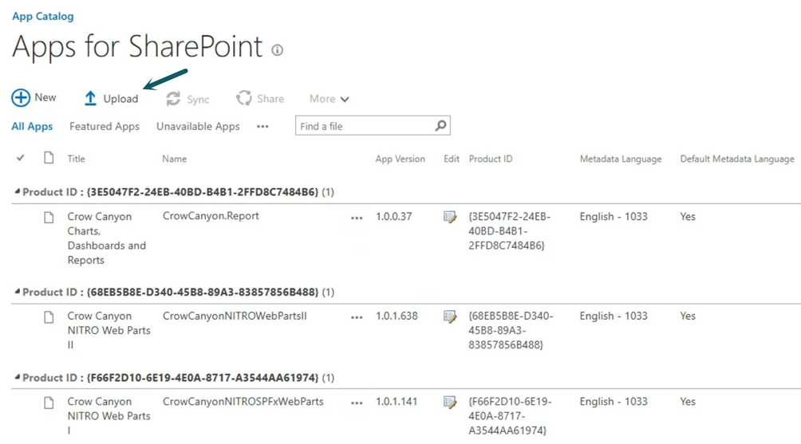Open ellipsis menu for CrowCanyon.Report
This screenshot has width=801, height=444.
coord(357,218)
